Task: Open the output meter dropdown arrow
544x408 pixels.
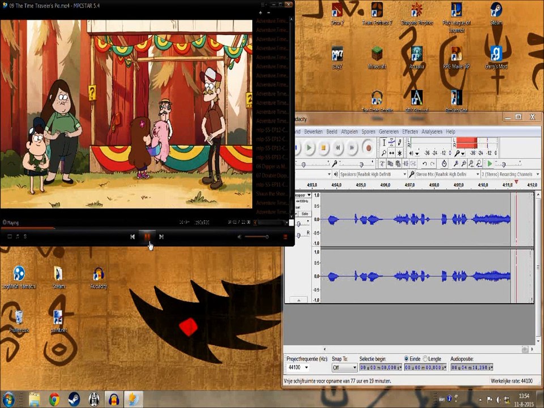Action: 416,154
